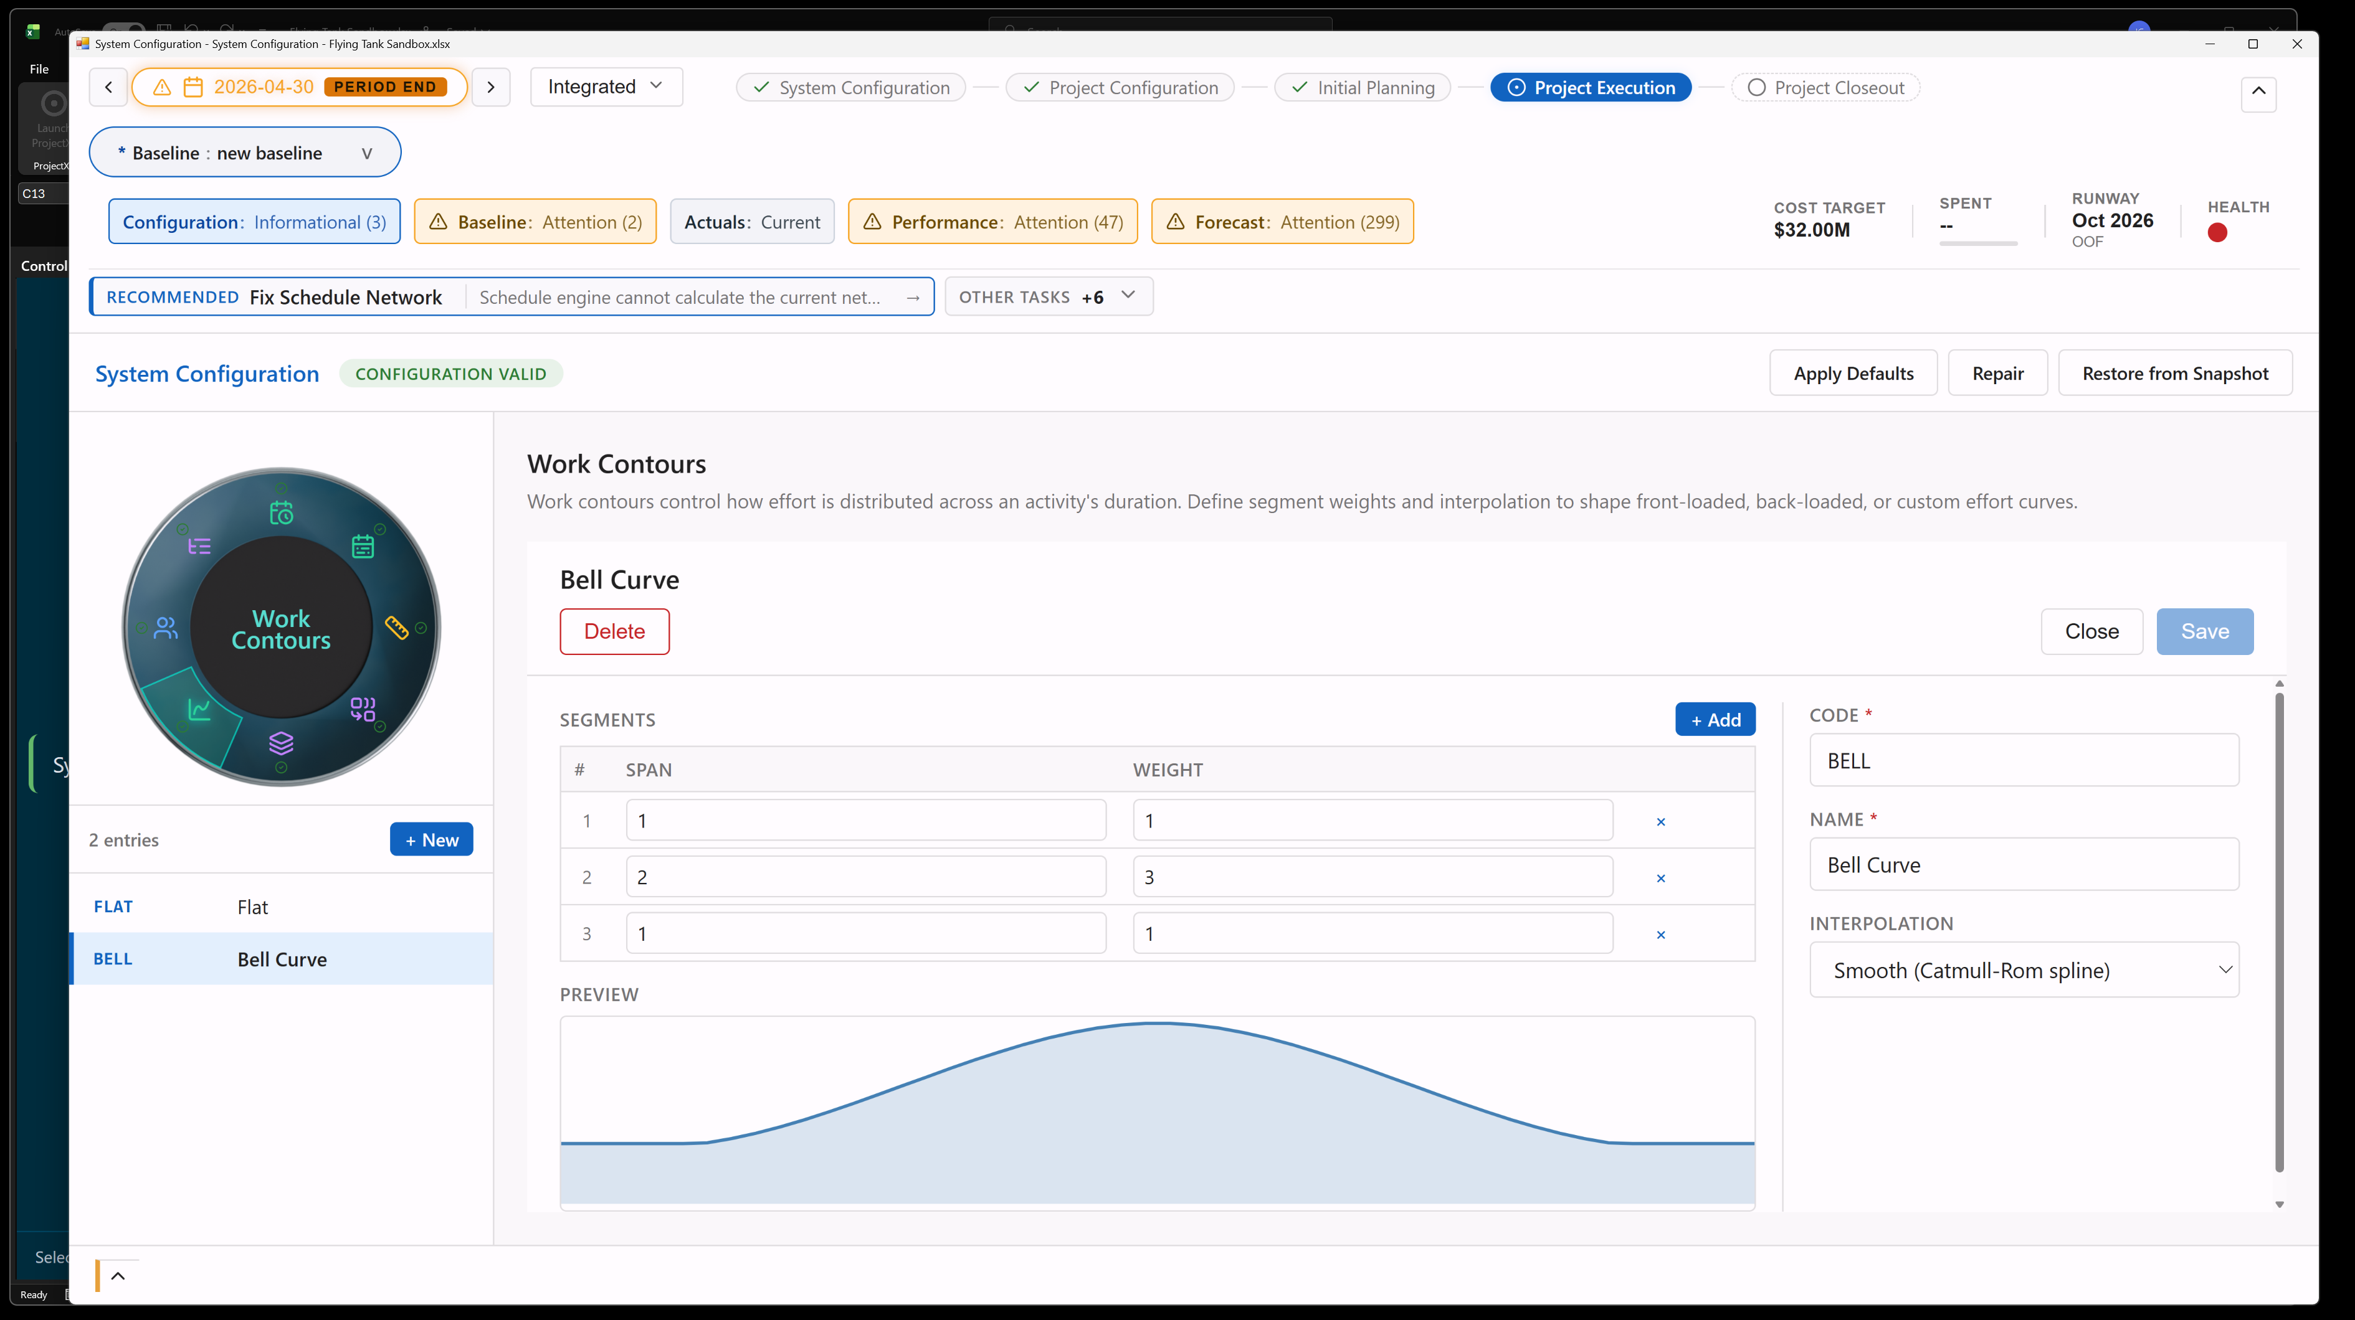The width and height of the screenshot is (2355, 1320).
Task: Select the purple stacked layers icon on the wheel
Action: coord(282,743)
